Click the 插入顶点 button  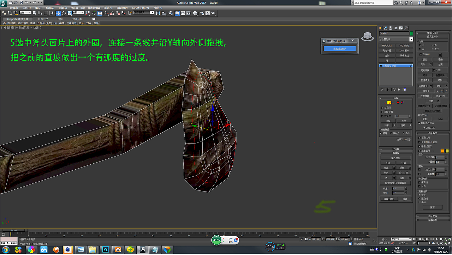click(396, 158)
